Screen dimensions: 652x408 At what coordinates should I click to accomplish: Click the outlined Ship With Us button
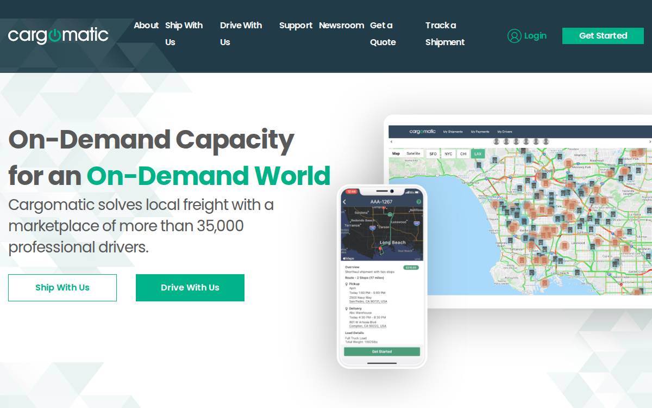pyautogui.click(x=62, y=288)
